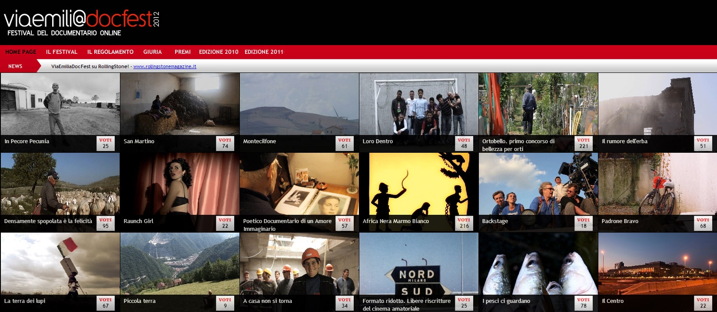Open the Raunch Girl film thumbnail
Screen dimensions: 717x312
click(x=179, y=184)
